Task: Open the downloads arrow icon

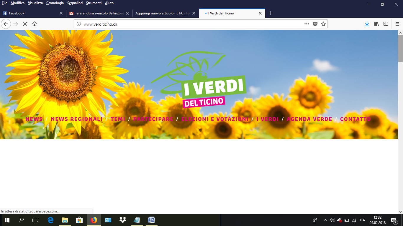Action: (367, 24)
